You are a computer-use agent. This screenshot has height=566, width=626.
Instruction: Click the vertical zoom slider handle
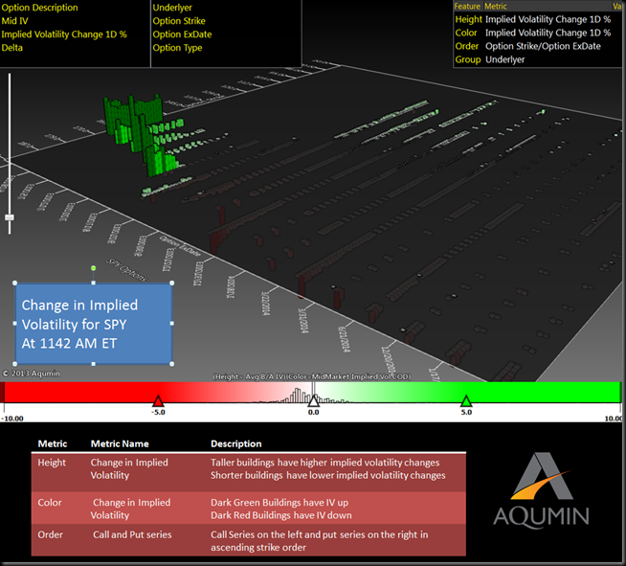tap(10, 217)
